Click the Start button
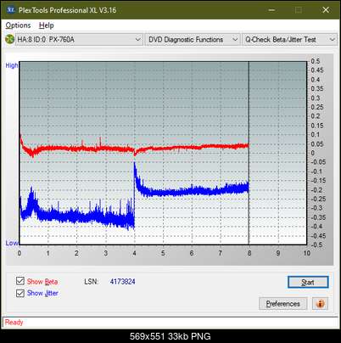Viewport: 341px width, 343px height. point(308,282)
